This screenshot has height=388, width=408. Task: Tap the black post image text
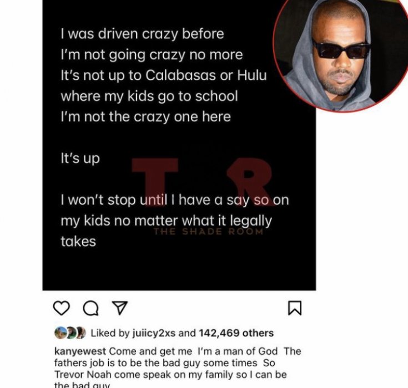click(179, 145)
